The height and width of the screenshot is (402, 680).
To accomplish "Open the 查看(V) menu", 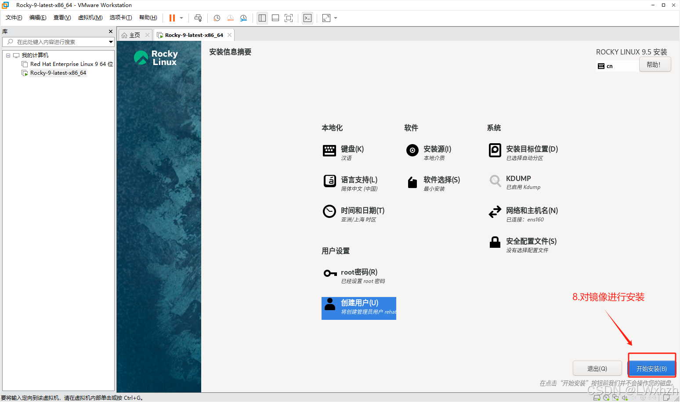I will (62, 18).
